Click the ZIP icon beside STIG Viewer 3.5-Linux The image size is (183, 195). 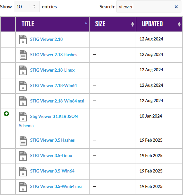click(23, 156)
